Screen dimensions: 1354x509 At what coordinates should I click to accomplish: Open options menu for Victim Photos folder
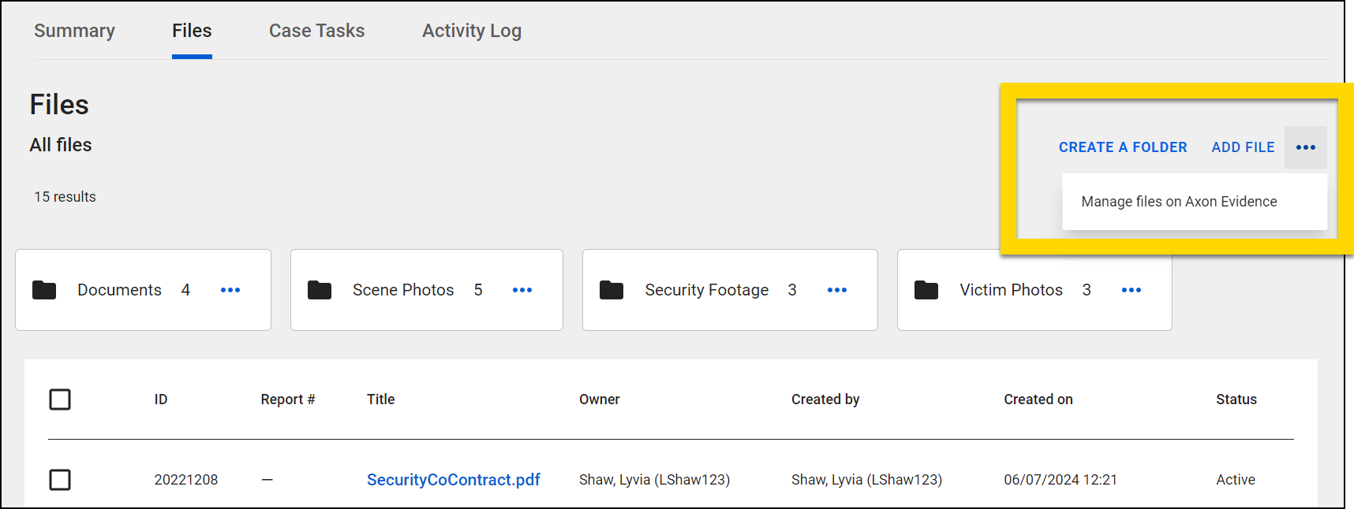1131,290
